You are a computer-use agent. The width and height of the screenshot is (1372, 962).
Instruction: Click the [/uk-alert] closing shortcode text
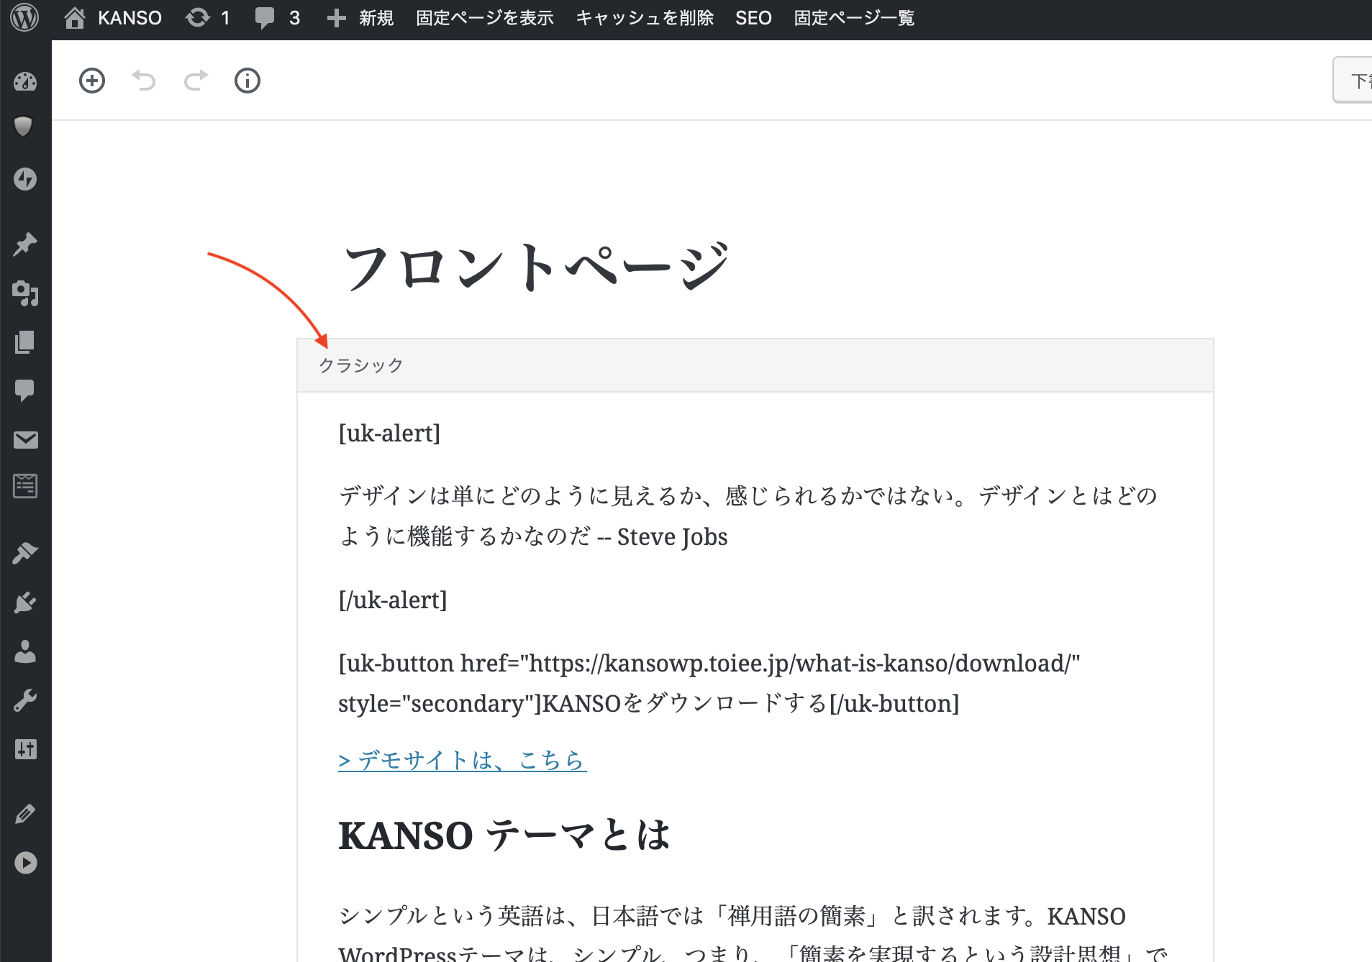393,600
